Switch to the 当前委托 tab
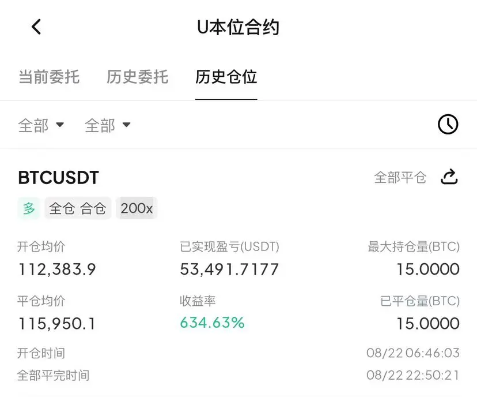The width and height of the screenshot is (477, 397). (x=49, y=77)
